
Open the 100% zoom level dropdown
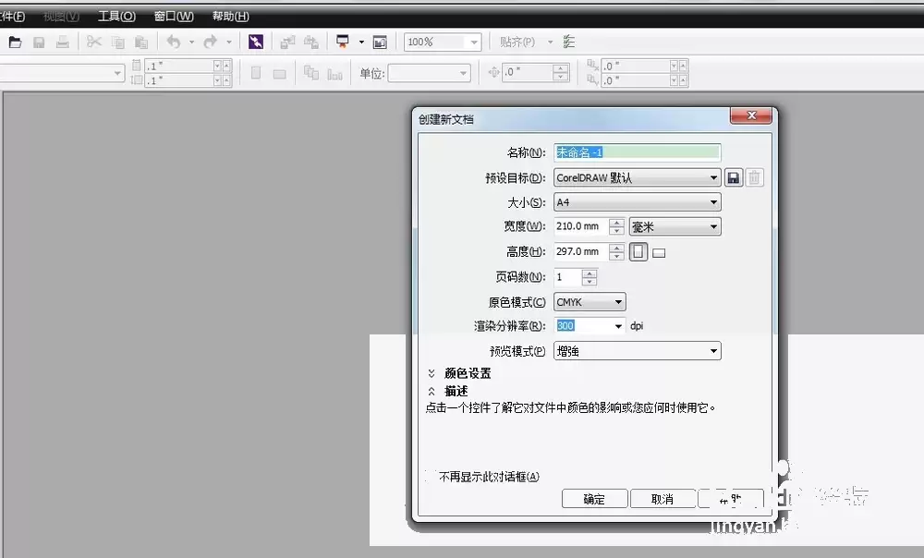[x=474, y=42]
